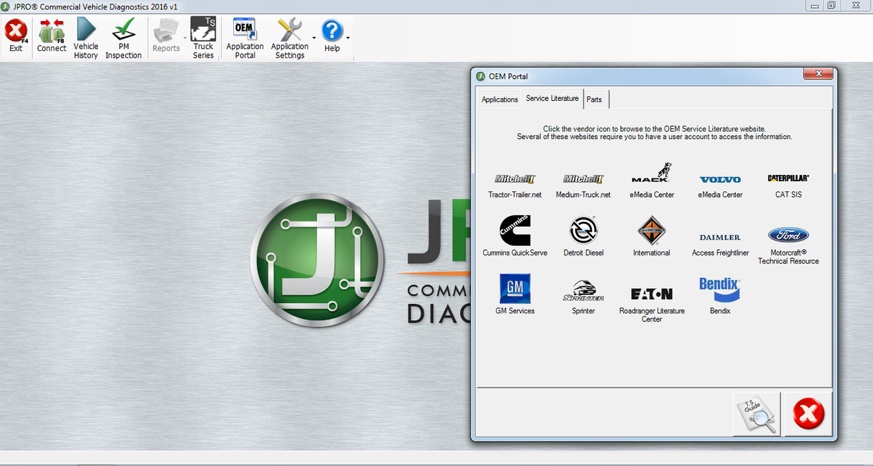The image size is (873, 466).
Task: Click the CAT SIS label
Action: (788, 195)
